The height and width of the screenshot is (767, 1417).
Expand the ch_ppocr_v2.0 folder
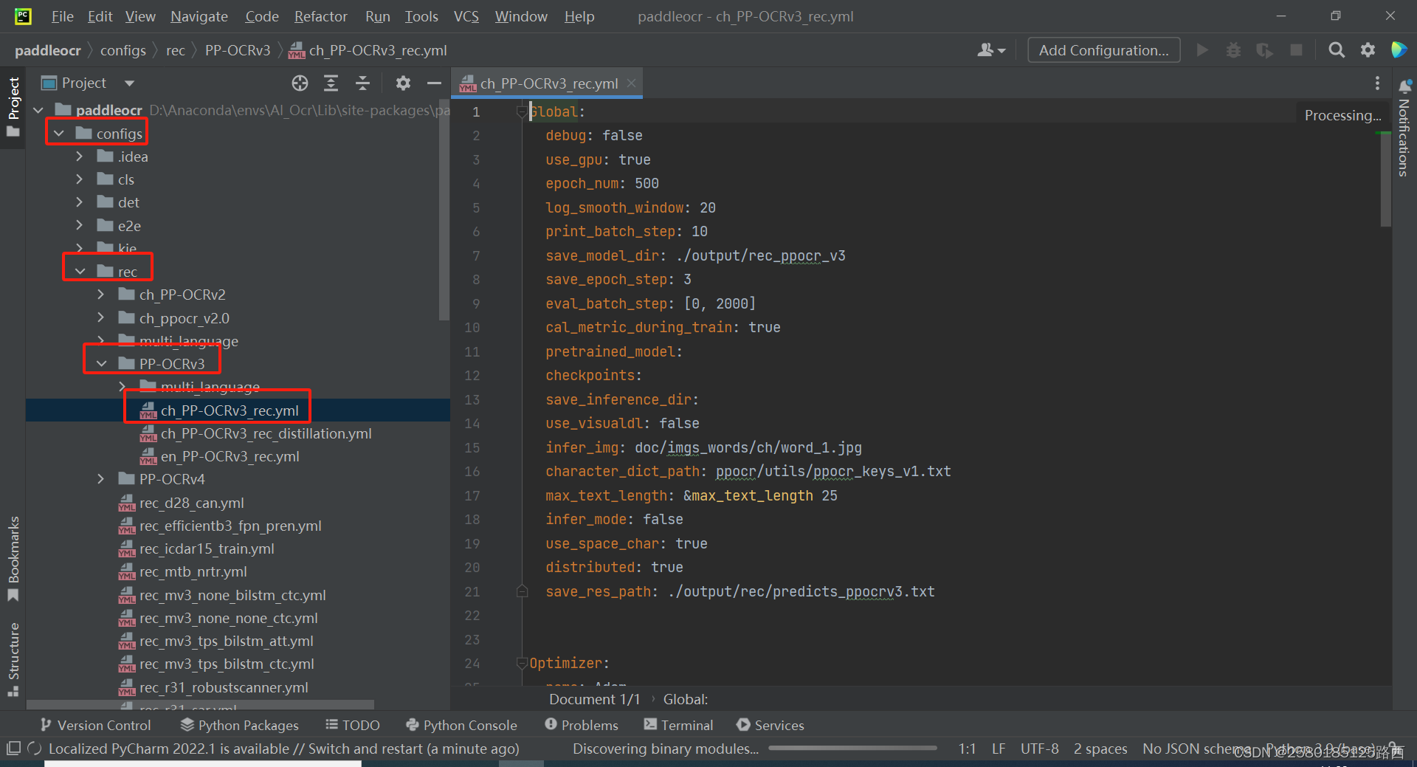(101, 318)
